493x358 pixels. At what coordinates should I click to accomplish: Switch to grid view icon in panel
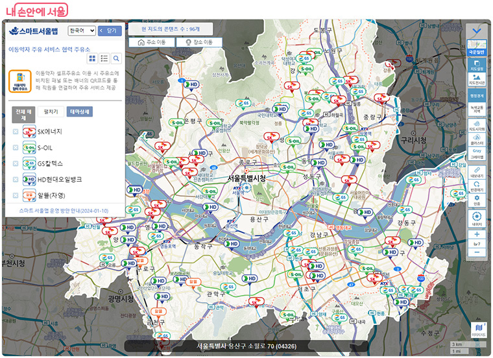(92, 58)
